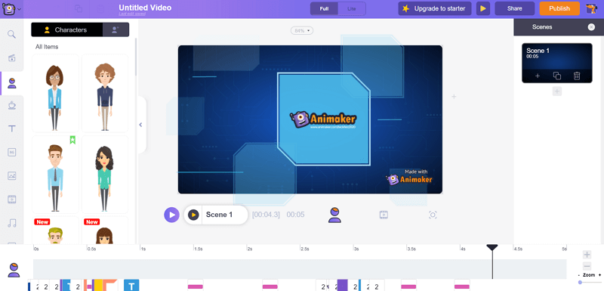Toggle the custom characters tab icon

coord(116,29)
